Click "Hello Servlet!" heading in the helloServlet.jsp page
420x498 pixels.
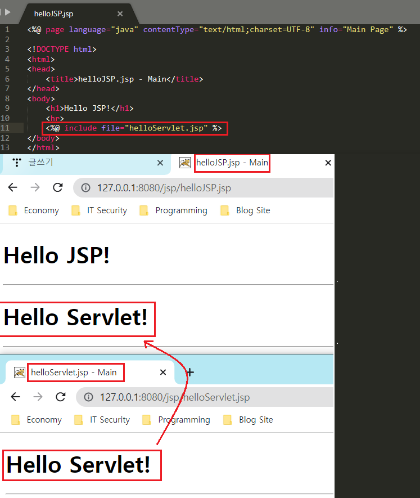pos(78,465)
